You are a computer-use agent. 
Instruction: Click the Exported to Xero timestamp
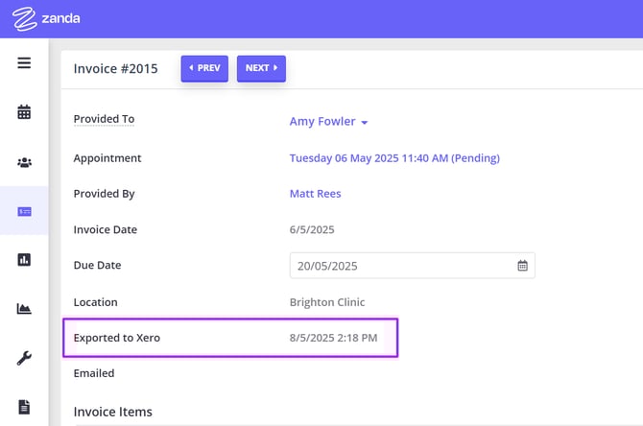[x=333, y=338]
